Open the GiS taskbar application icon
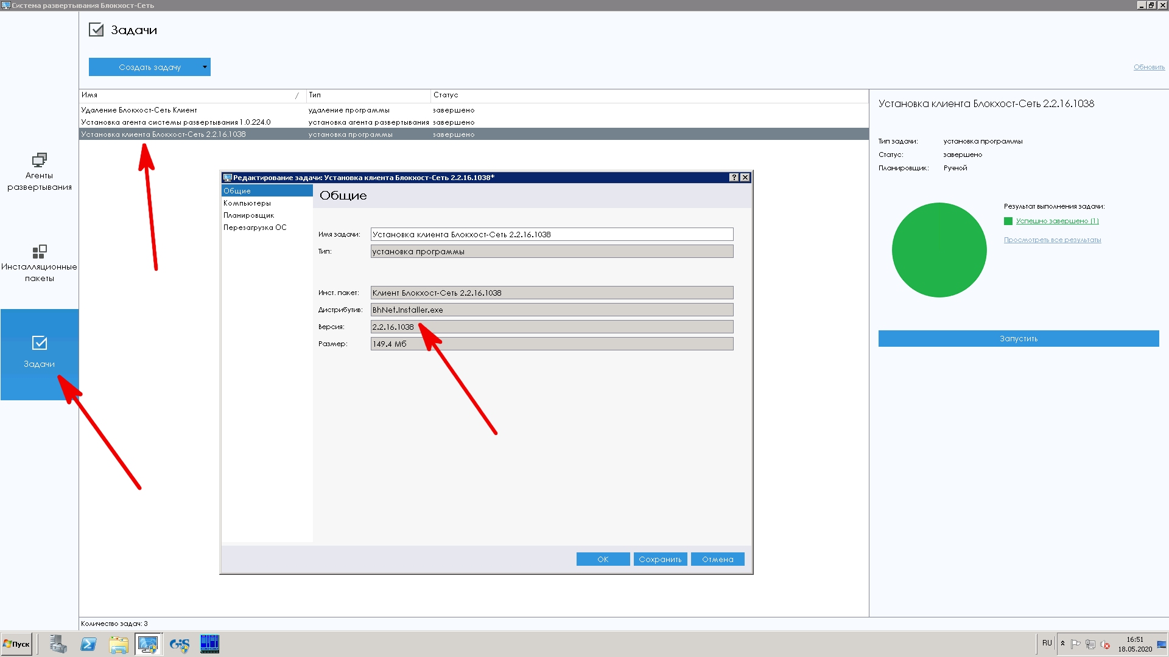Image resolution: width=1169 pixels, height=657 pixels. tap(180, 644)
